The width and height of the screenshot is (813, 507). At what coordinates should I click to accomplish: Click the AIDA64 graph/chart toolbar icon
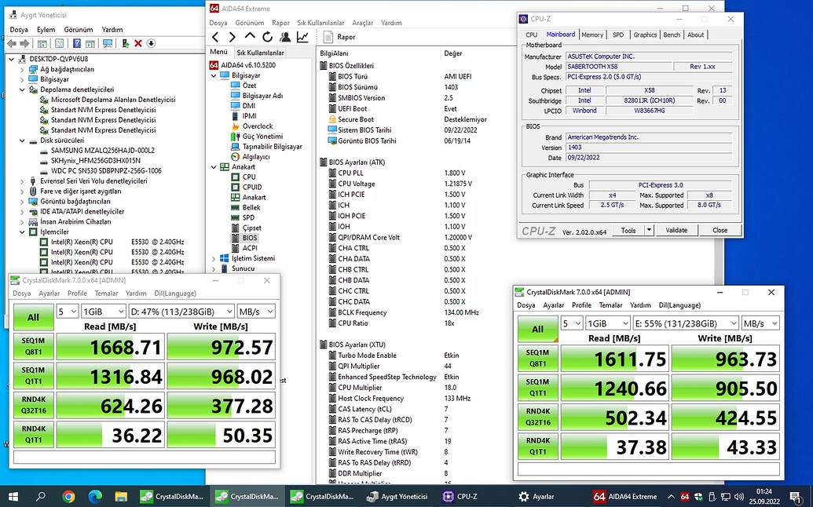pos(302,36)
